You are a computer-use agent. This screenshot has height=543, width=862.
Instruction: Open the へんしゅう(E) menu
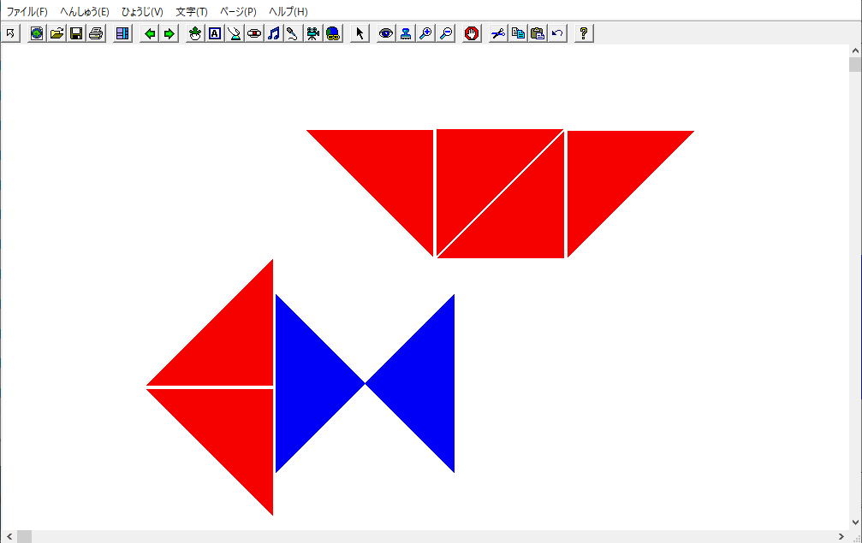tap(85, 12)
